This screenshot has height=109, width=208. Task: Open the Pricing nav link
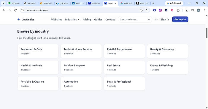click(x=87, y=20)
